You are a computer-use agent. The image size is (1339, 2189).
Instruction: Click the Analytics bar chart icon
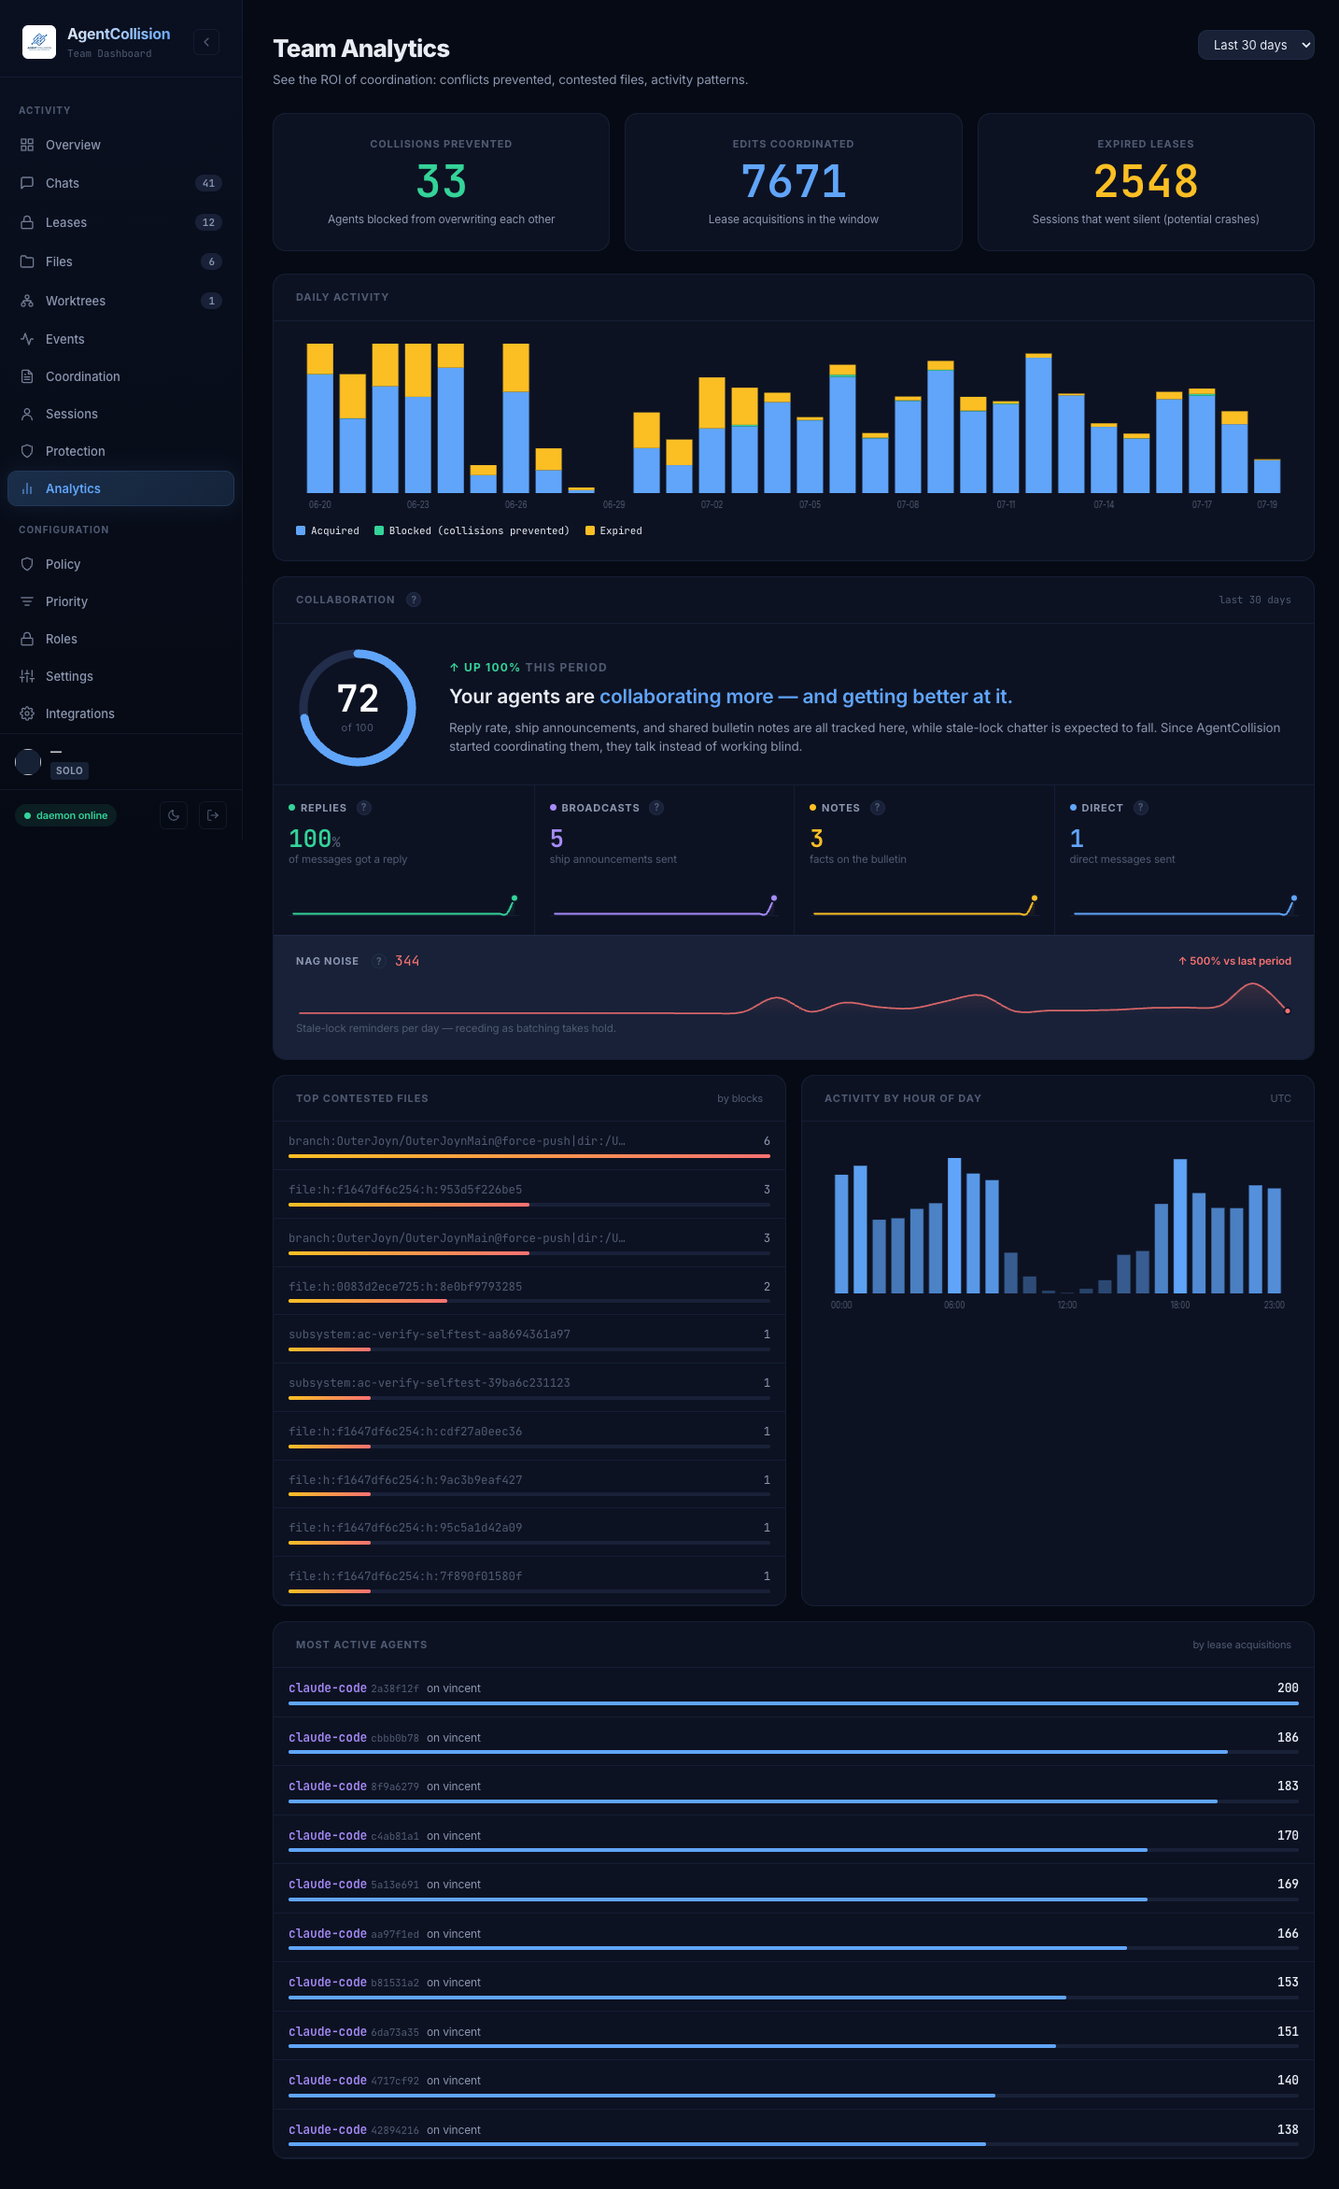27,488
